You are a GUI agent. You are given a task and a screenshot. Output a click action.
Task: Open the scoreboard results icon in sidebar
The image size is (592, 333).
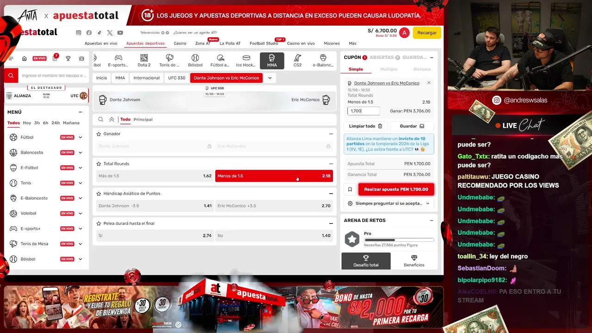82,58
